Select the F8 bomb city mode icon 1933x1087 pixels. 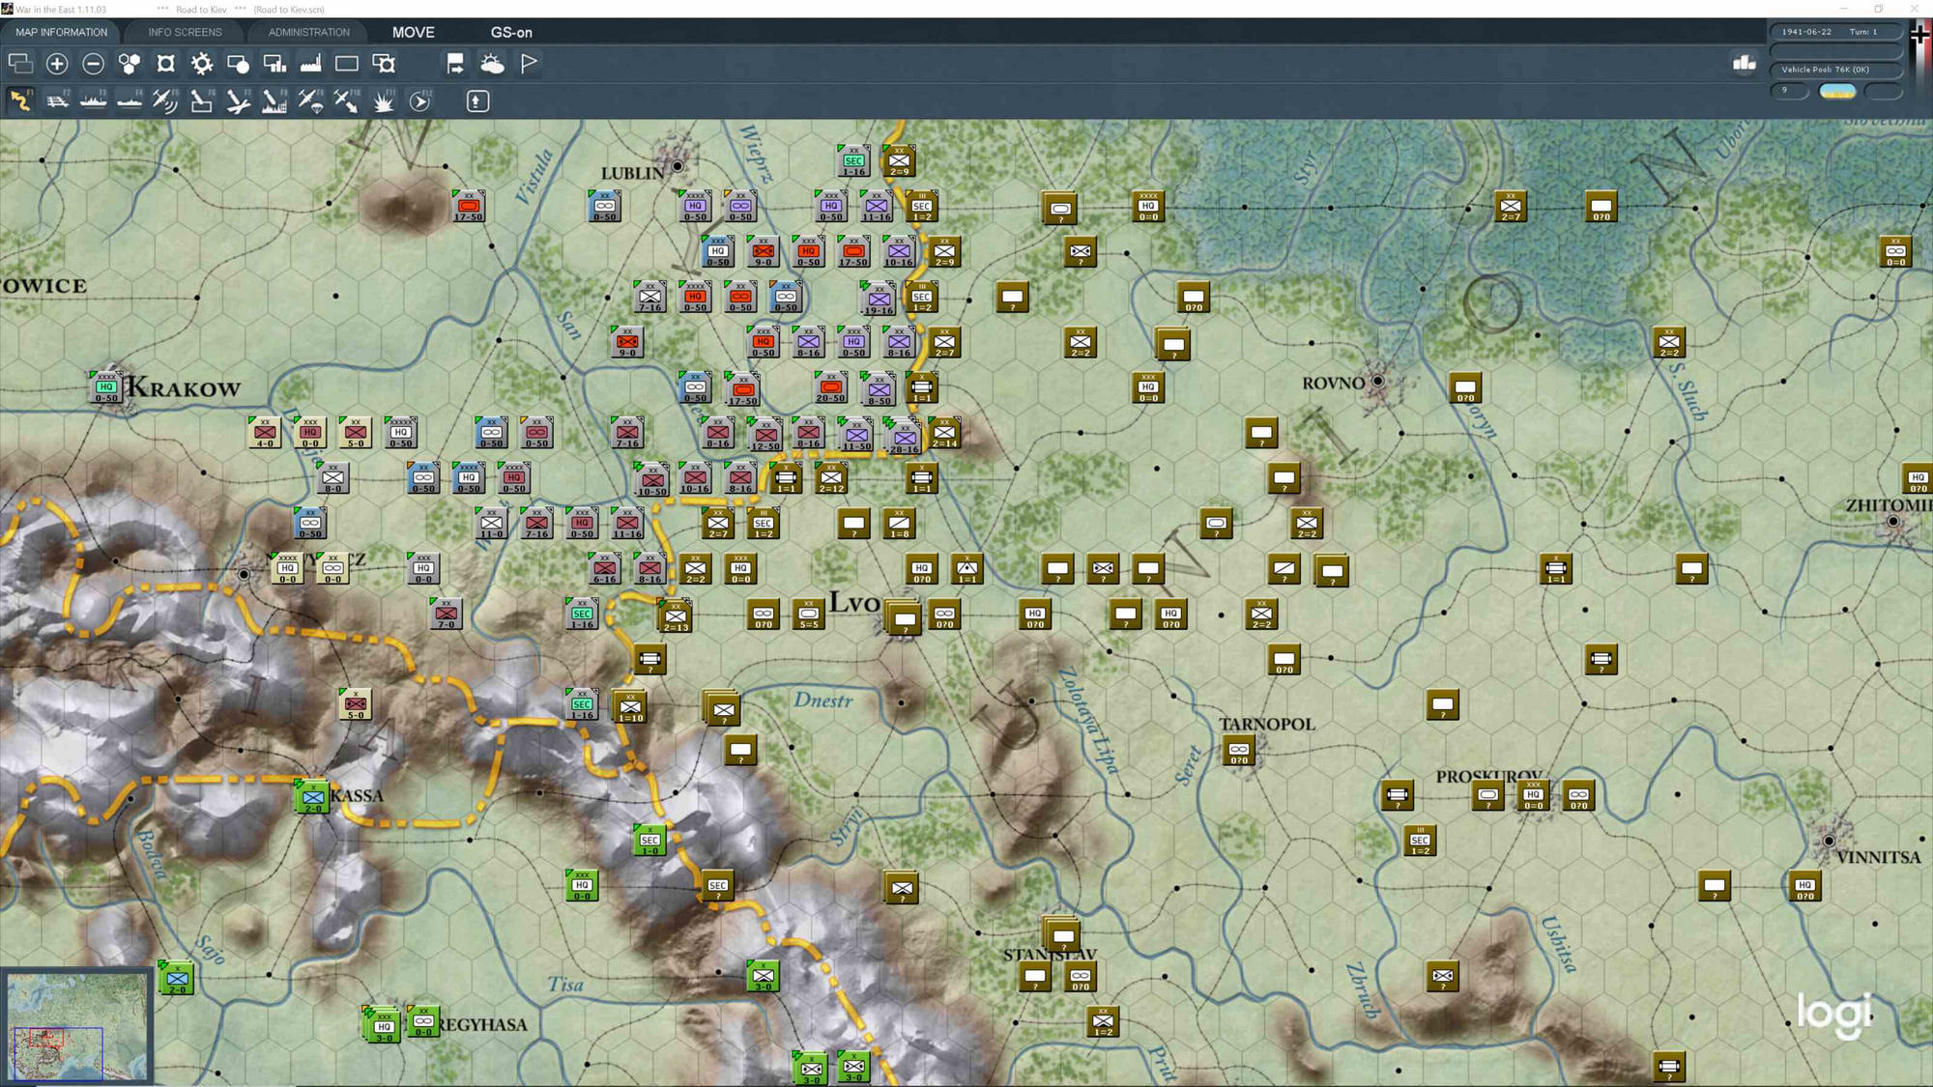pyautogui.click(x=274, y=100)
